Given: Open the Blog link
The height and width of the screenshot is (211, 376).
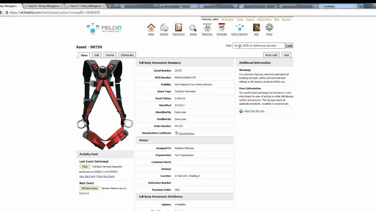Looking at the screenshot, I should [276, 19].
